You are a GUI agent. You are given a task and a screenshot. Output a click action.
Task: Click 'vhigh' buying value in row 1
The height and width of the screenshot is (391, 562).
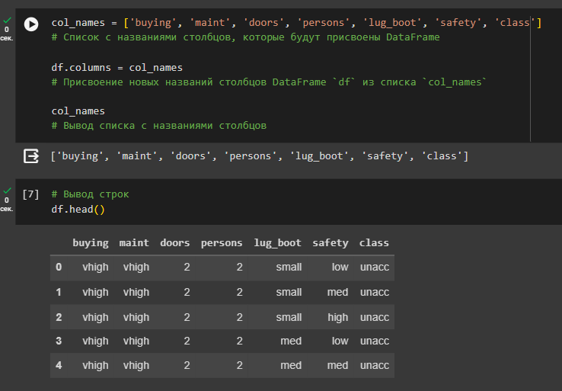click(95, 293)
